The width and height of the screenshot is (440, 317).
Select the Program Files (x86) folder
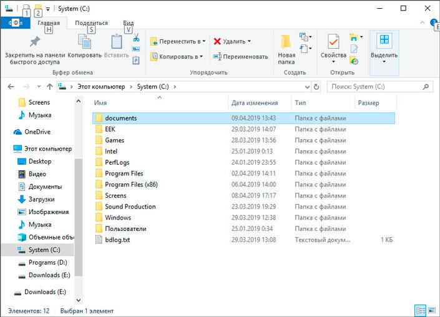[x=243, y=185]
